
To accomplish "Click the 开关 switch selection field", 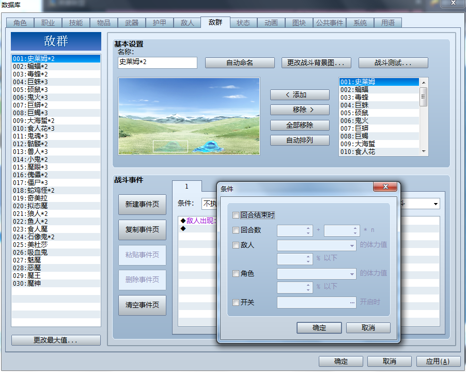I will click(x=317, y=302).
